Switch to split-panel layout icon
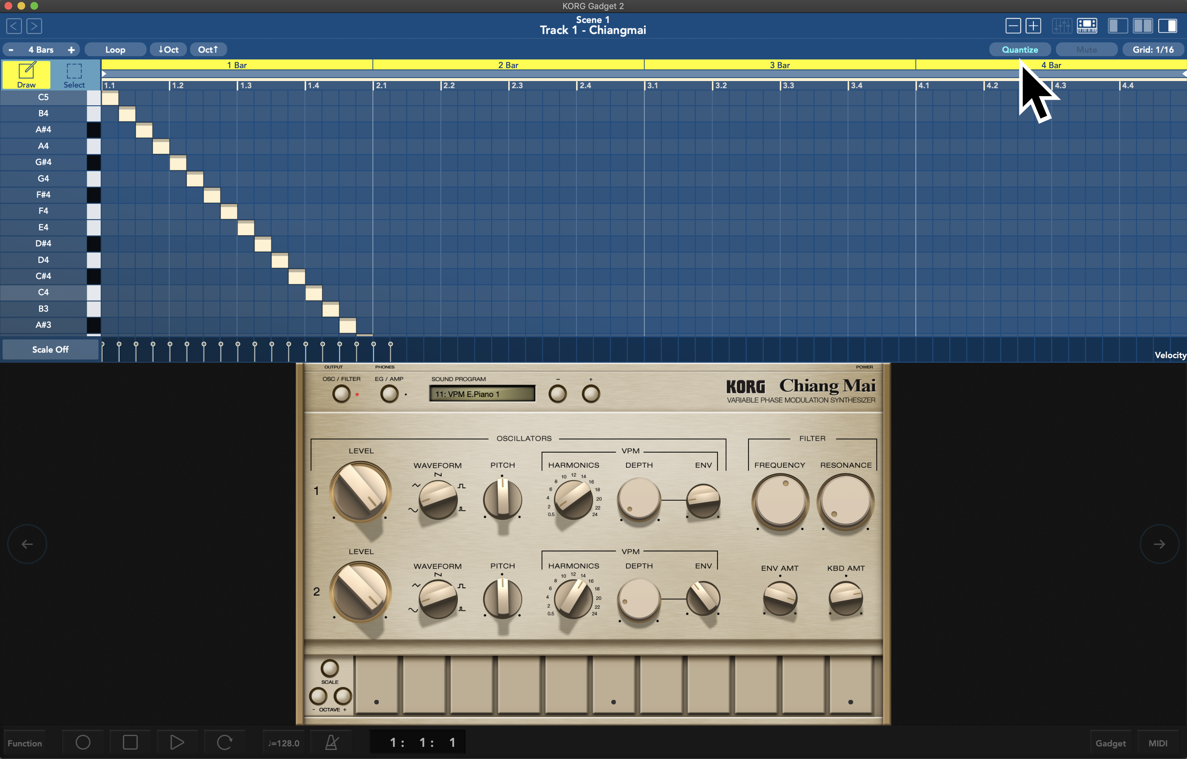 point(1143,26)
